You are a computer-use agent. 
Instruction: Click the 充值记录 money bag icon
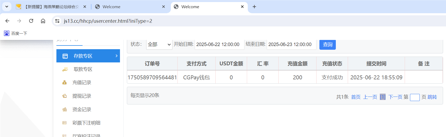click(x=64, y=83)
